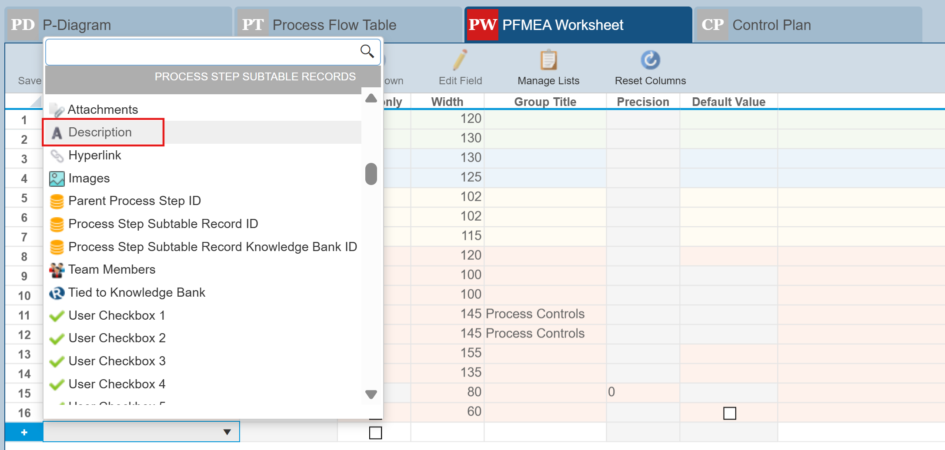Pick Attachments from the dropdown list

[103, 109]
